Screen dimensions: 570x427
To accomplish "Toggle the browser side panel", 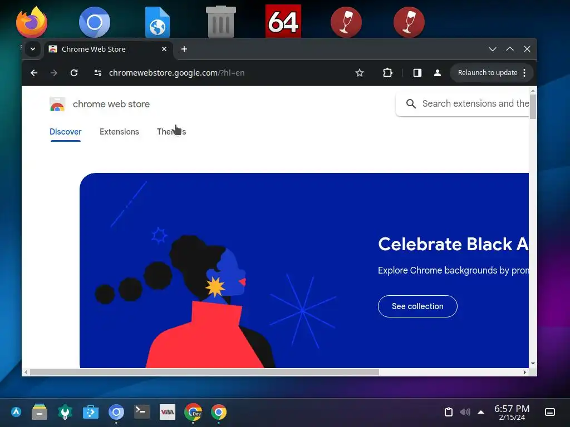I will coord(417,73).
